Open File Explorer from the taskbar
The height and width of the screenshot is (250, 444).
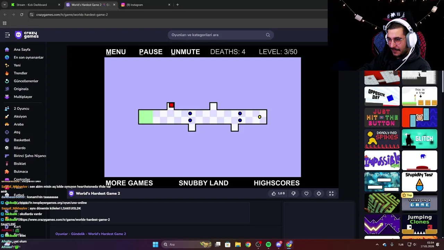click(238, 244)
